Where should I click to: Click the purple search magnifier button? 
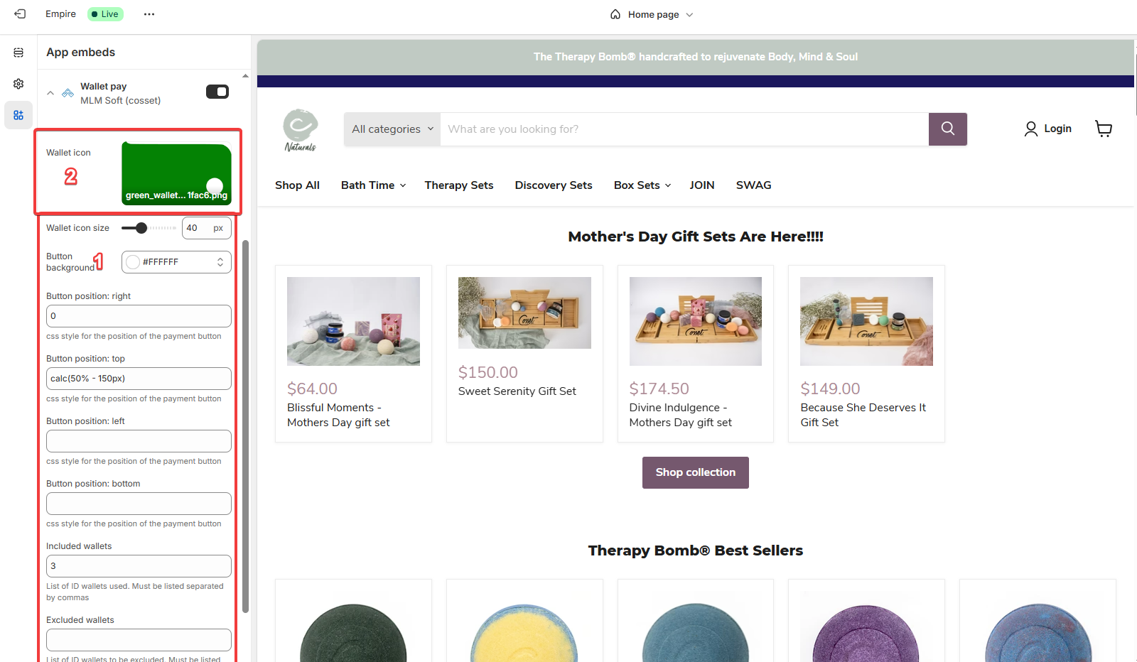[x=947, y=129]
